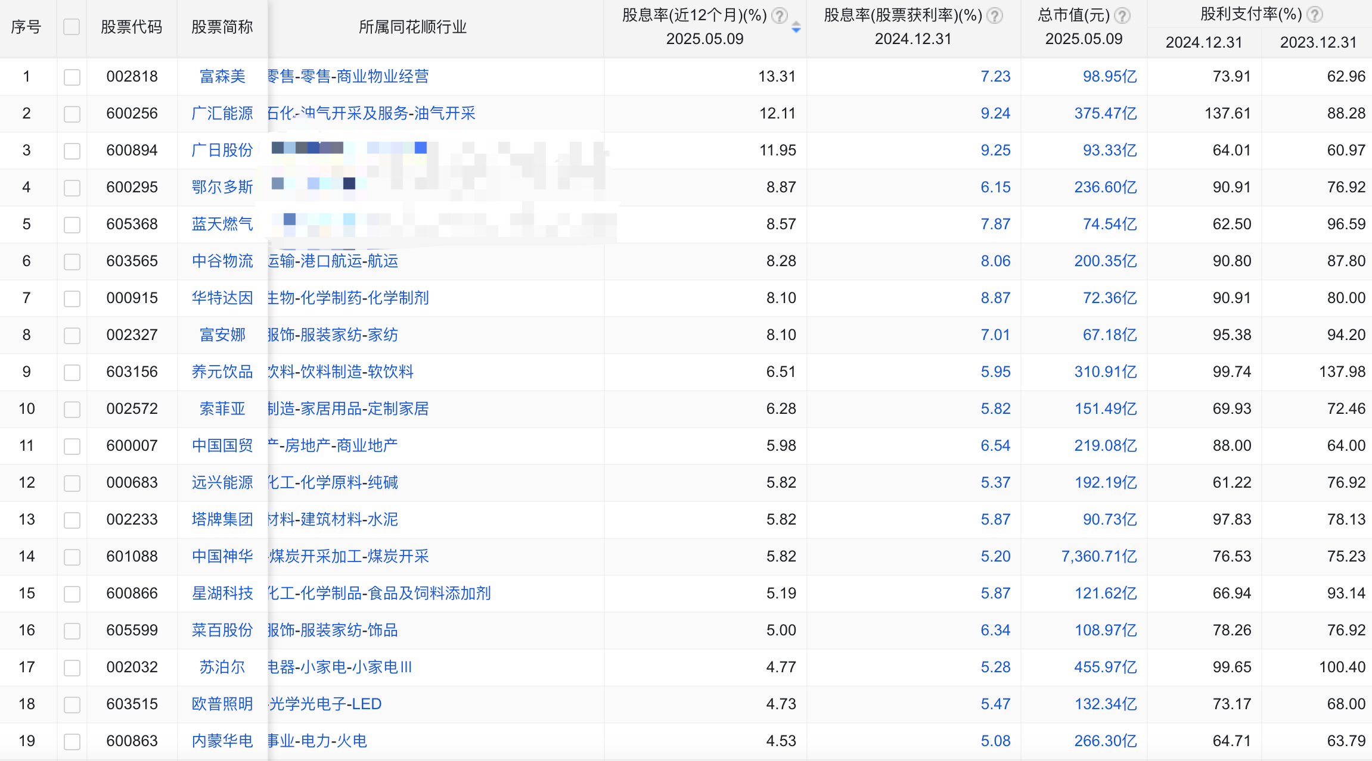This screenshot has width=1372, height=761.
Task: View the 索菲亚 stock page
Action: click(222, 408)
